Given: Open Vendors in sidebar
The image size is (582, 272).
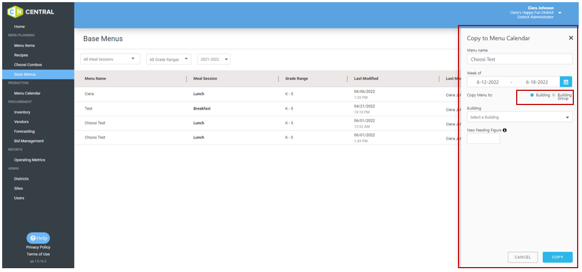Looking at the screenshot, I should [21, 122].
